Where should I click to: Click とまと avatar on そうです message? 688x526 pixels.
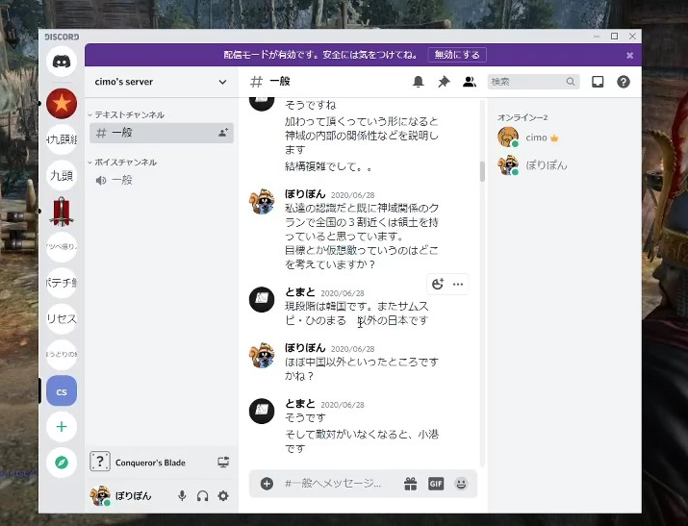(x=262, y=412)
